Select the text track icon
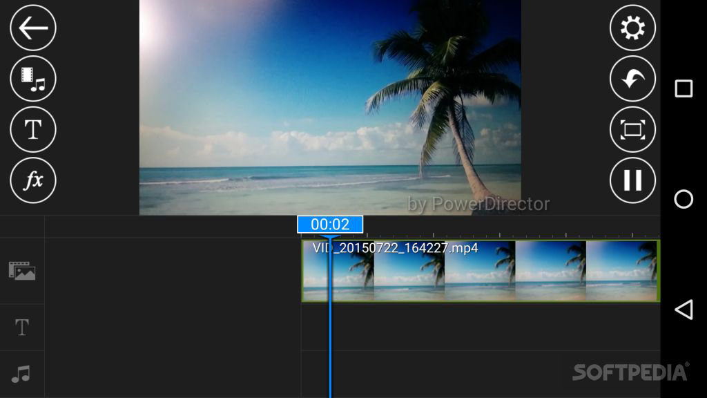 pos(21,327)
